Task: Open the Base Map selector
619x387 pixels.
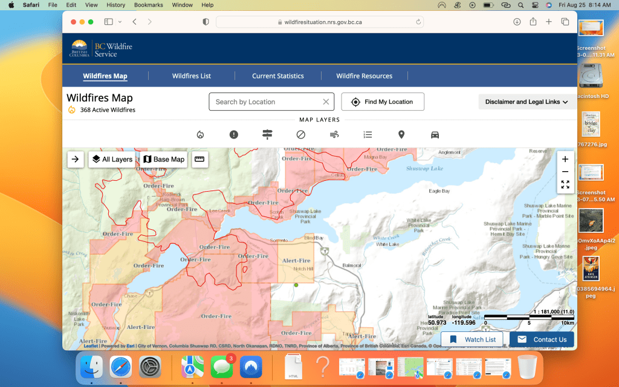Action: (163, 159)
